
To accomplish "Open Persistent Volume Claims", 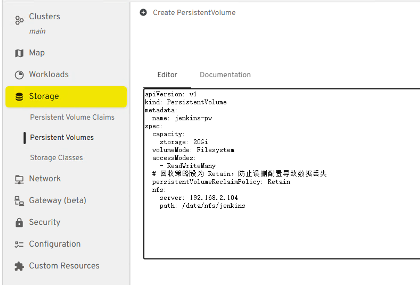I will point(72,117).
